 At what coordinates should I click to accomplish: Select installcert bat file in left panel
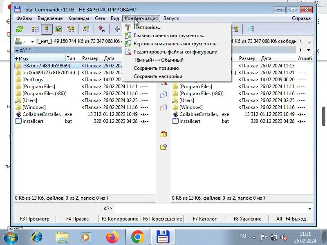pyautogui.click(x=85, y=121)
